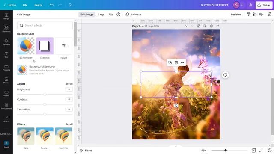Select the Edit image tab
Image resolution: width=274 pixels, height=154 pixels.
coord(87,15)
